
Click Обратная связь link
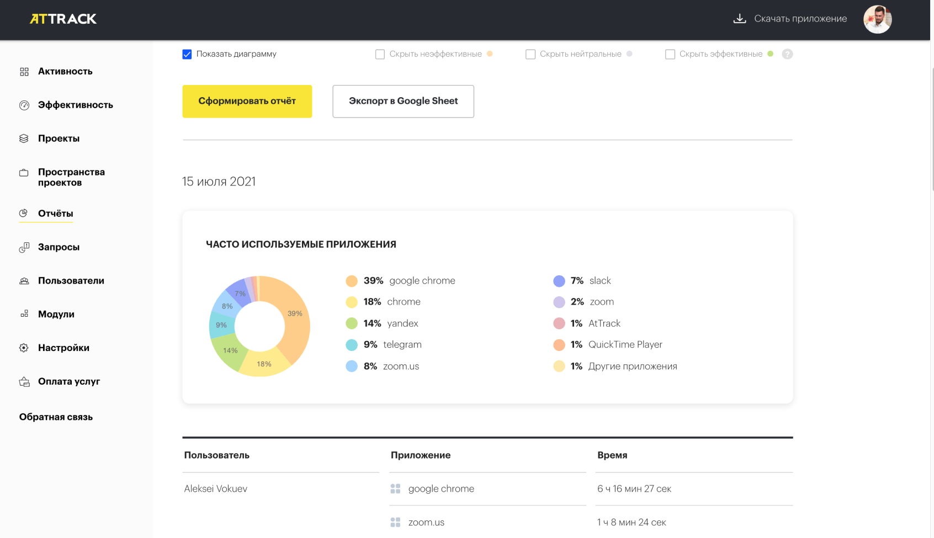[56, 417]
